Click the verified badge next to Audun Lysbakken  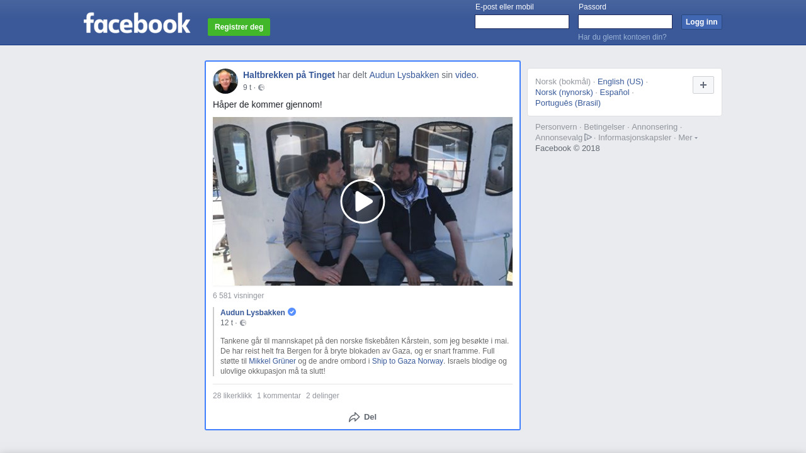pos(292,312)
